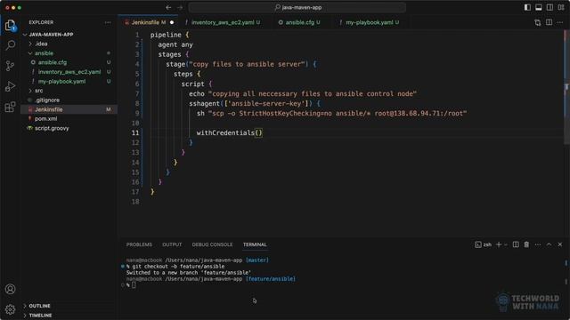Open the launch profile dropdown next to plus

(x=506, y=244)
